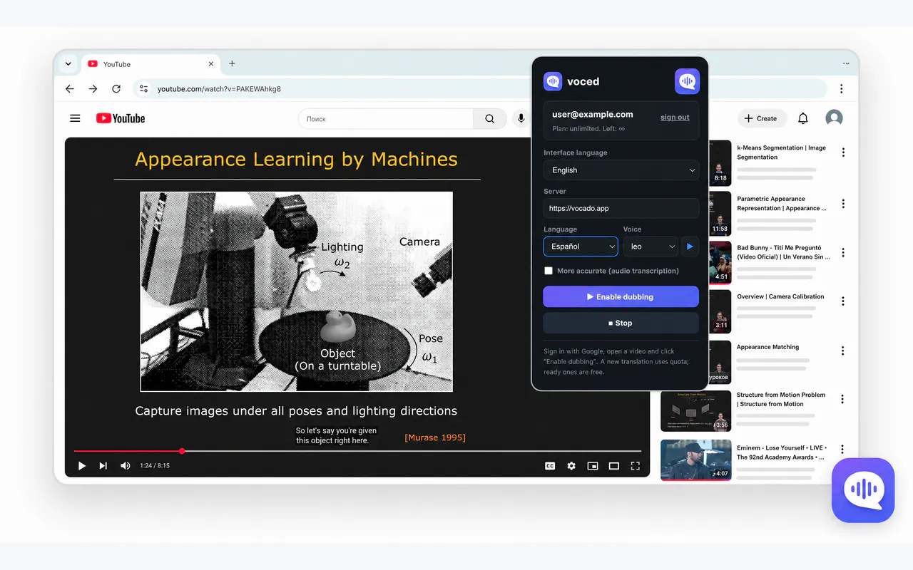Screen dimensions: 913x570
Task: Click the YouTube search input field
Action: [x=386, y=119]
